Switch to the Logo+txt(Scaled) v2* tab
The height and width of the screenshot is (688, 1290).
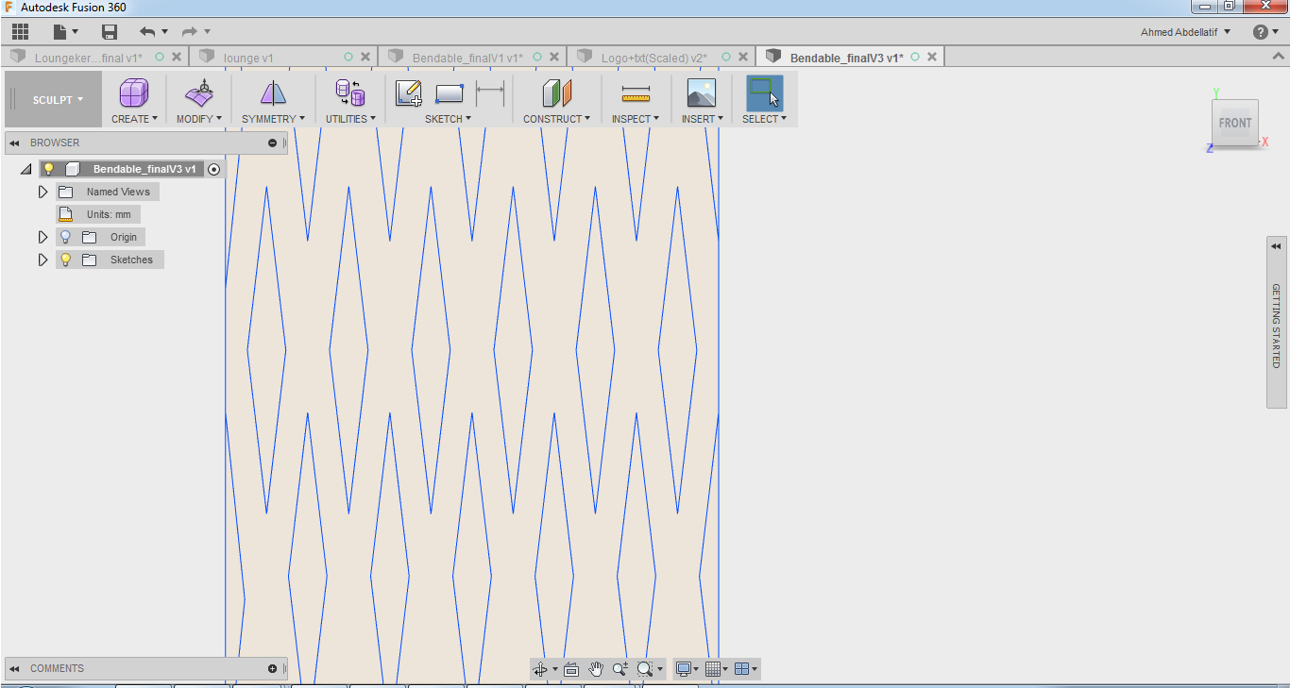click(653, 58)
